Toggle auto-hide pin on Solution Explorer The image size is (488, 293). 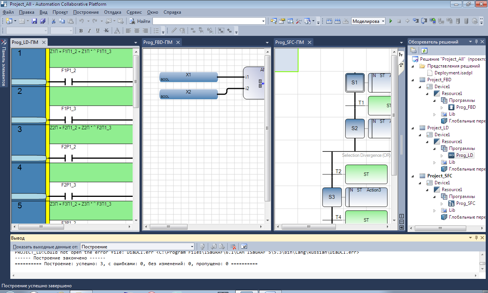click(476, 42)
